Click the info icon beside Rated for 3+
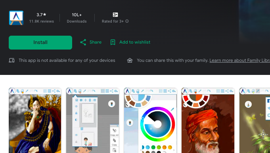 (x=127, y=21)
